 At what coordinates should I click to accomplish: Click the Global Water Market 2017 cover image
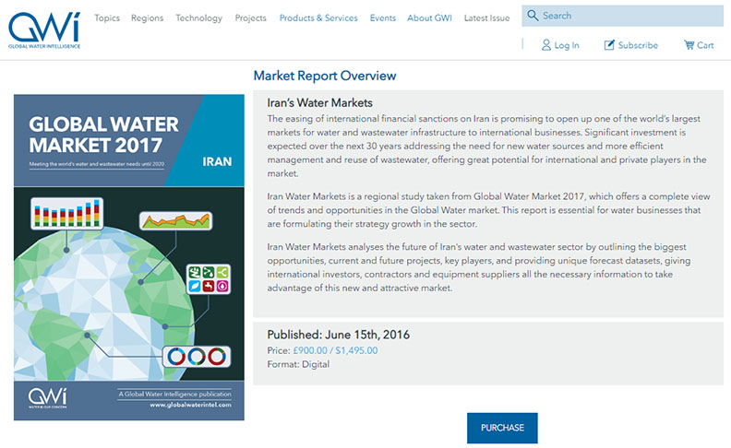[x=129, y=257]
